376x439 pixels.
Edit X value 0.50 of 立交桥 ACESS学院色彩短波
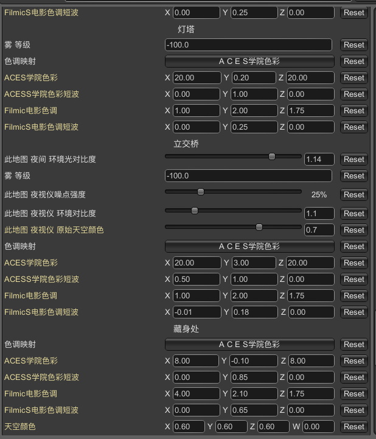197,279
